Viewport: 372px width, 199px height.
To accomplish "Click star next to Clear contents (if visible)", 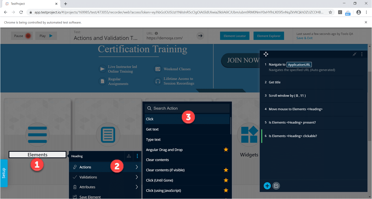I will click(226, 170).
